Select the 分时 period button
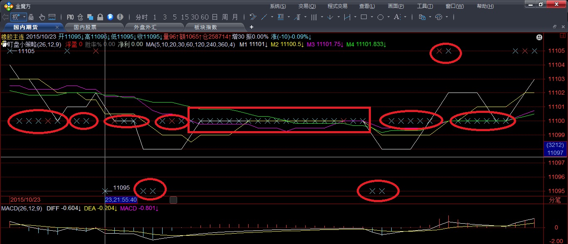 pos(141,17)
